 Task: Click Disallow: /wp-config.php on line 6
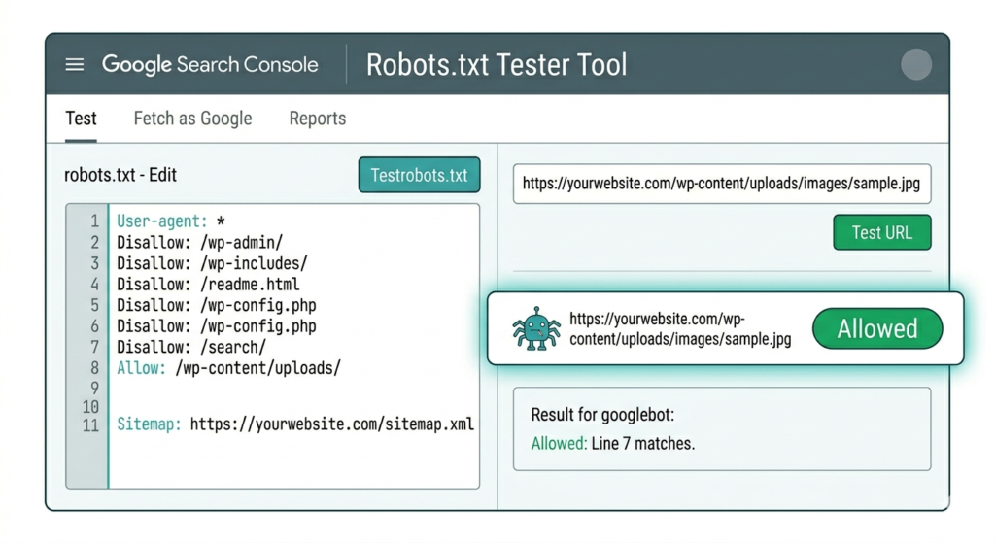[x=217, y=326]
